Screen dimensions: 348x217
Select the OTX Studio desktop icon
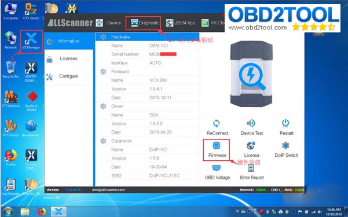pos(31,12)
